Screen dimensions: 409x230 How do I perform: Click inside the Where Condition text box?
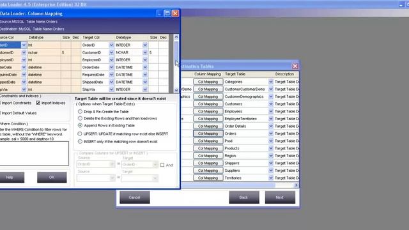[34, 153]
